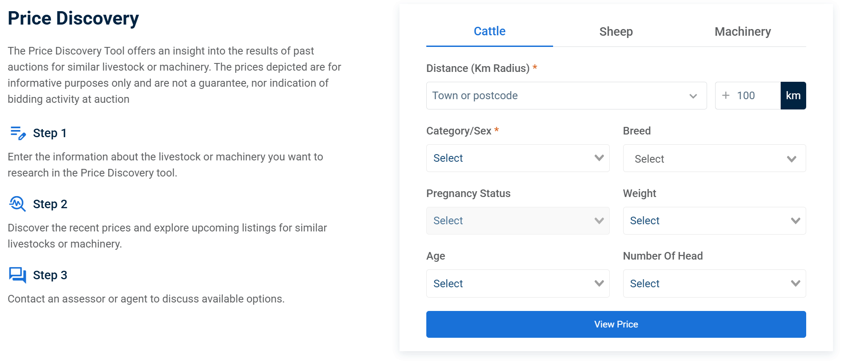Expand the Weight select dropdown
Image resolution: width=841 pixels, height=361 pixels.
coord(714,221)
